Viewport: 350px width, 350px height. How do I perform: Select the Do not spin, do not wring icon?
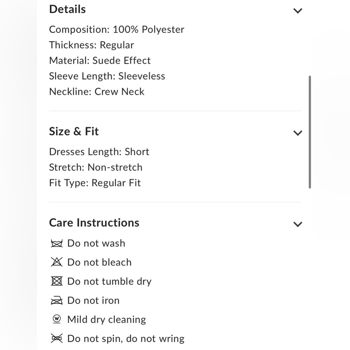point(56,338)
